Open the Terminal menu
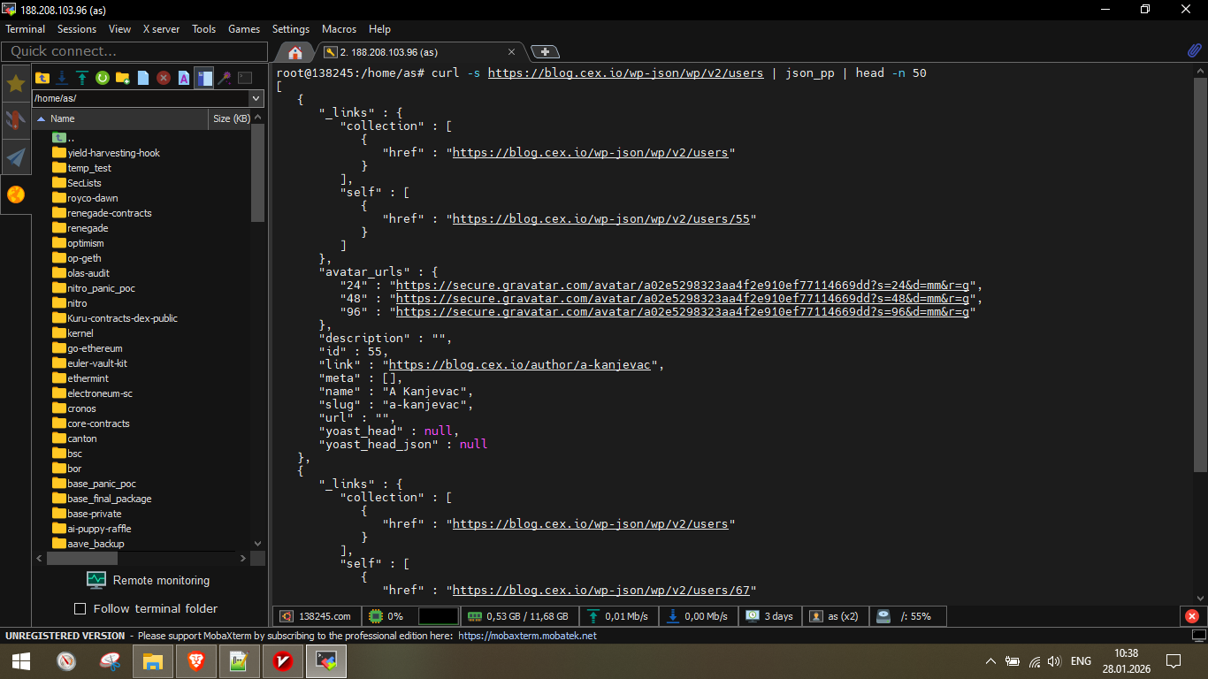The height and width of the screenshot is (679, 1208). (x=26, y=29)
